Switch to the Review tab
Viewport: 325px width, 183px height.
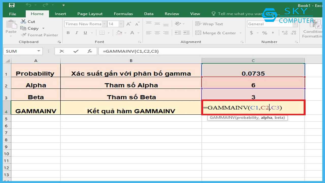point(172,14)
